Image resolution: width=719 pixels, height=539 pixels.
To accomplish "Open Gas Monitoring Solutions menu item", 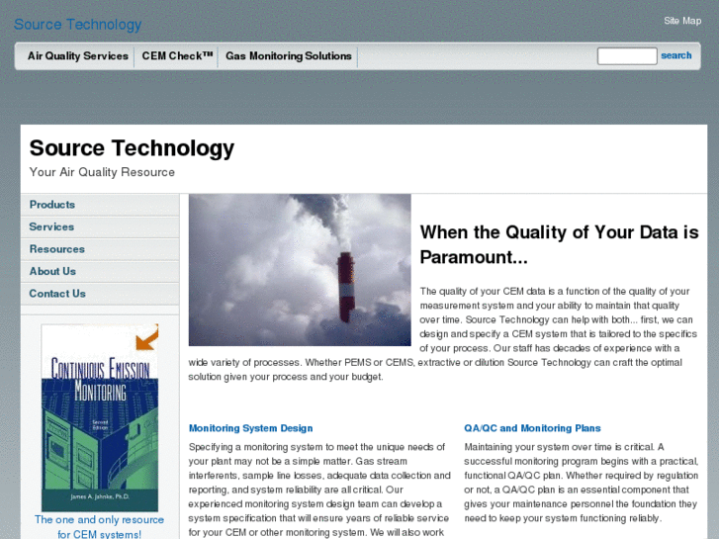I will pyautogui.click(x=289, y=56).
